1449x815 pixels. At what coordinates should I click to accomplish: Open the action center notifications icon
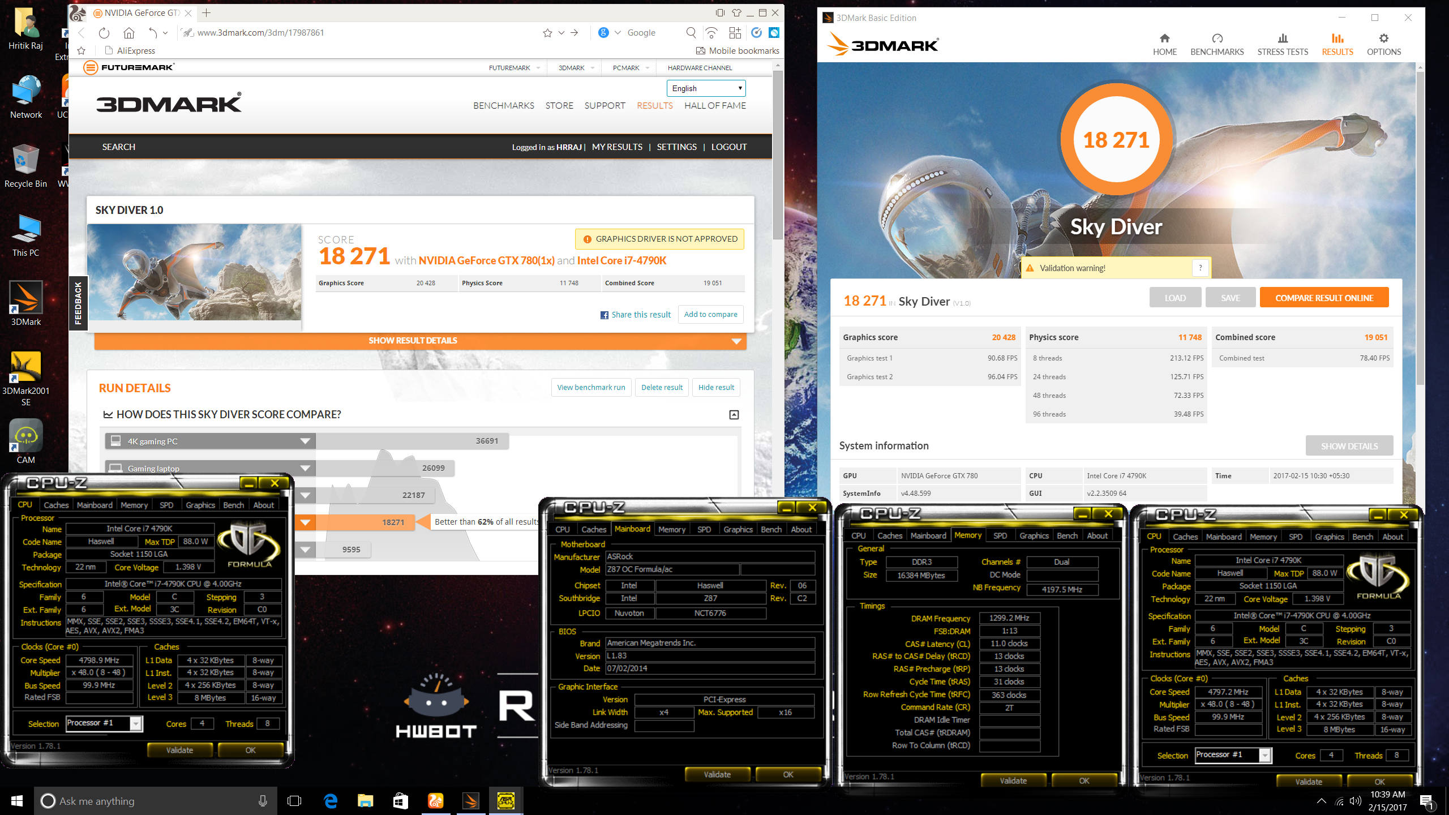coord(1426,801)
